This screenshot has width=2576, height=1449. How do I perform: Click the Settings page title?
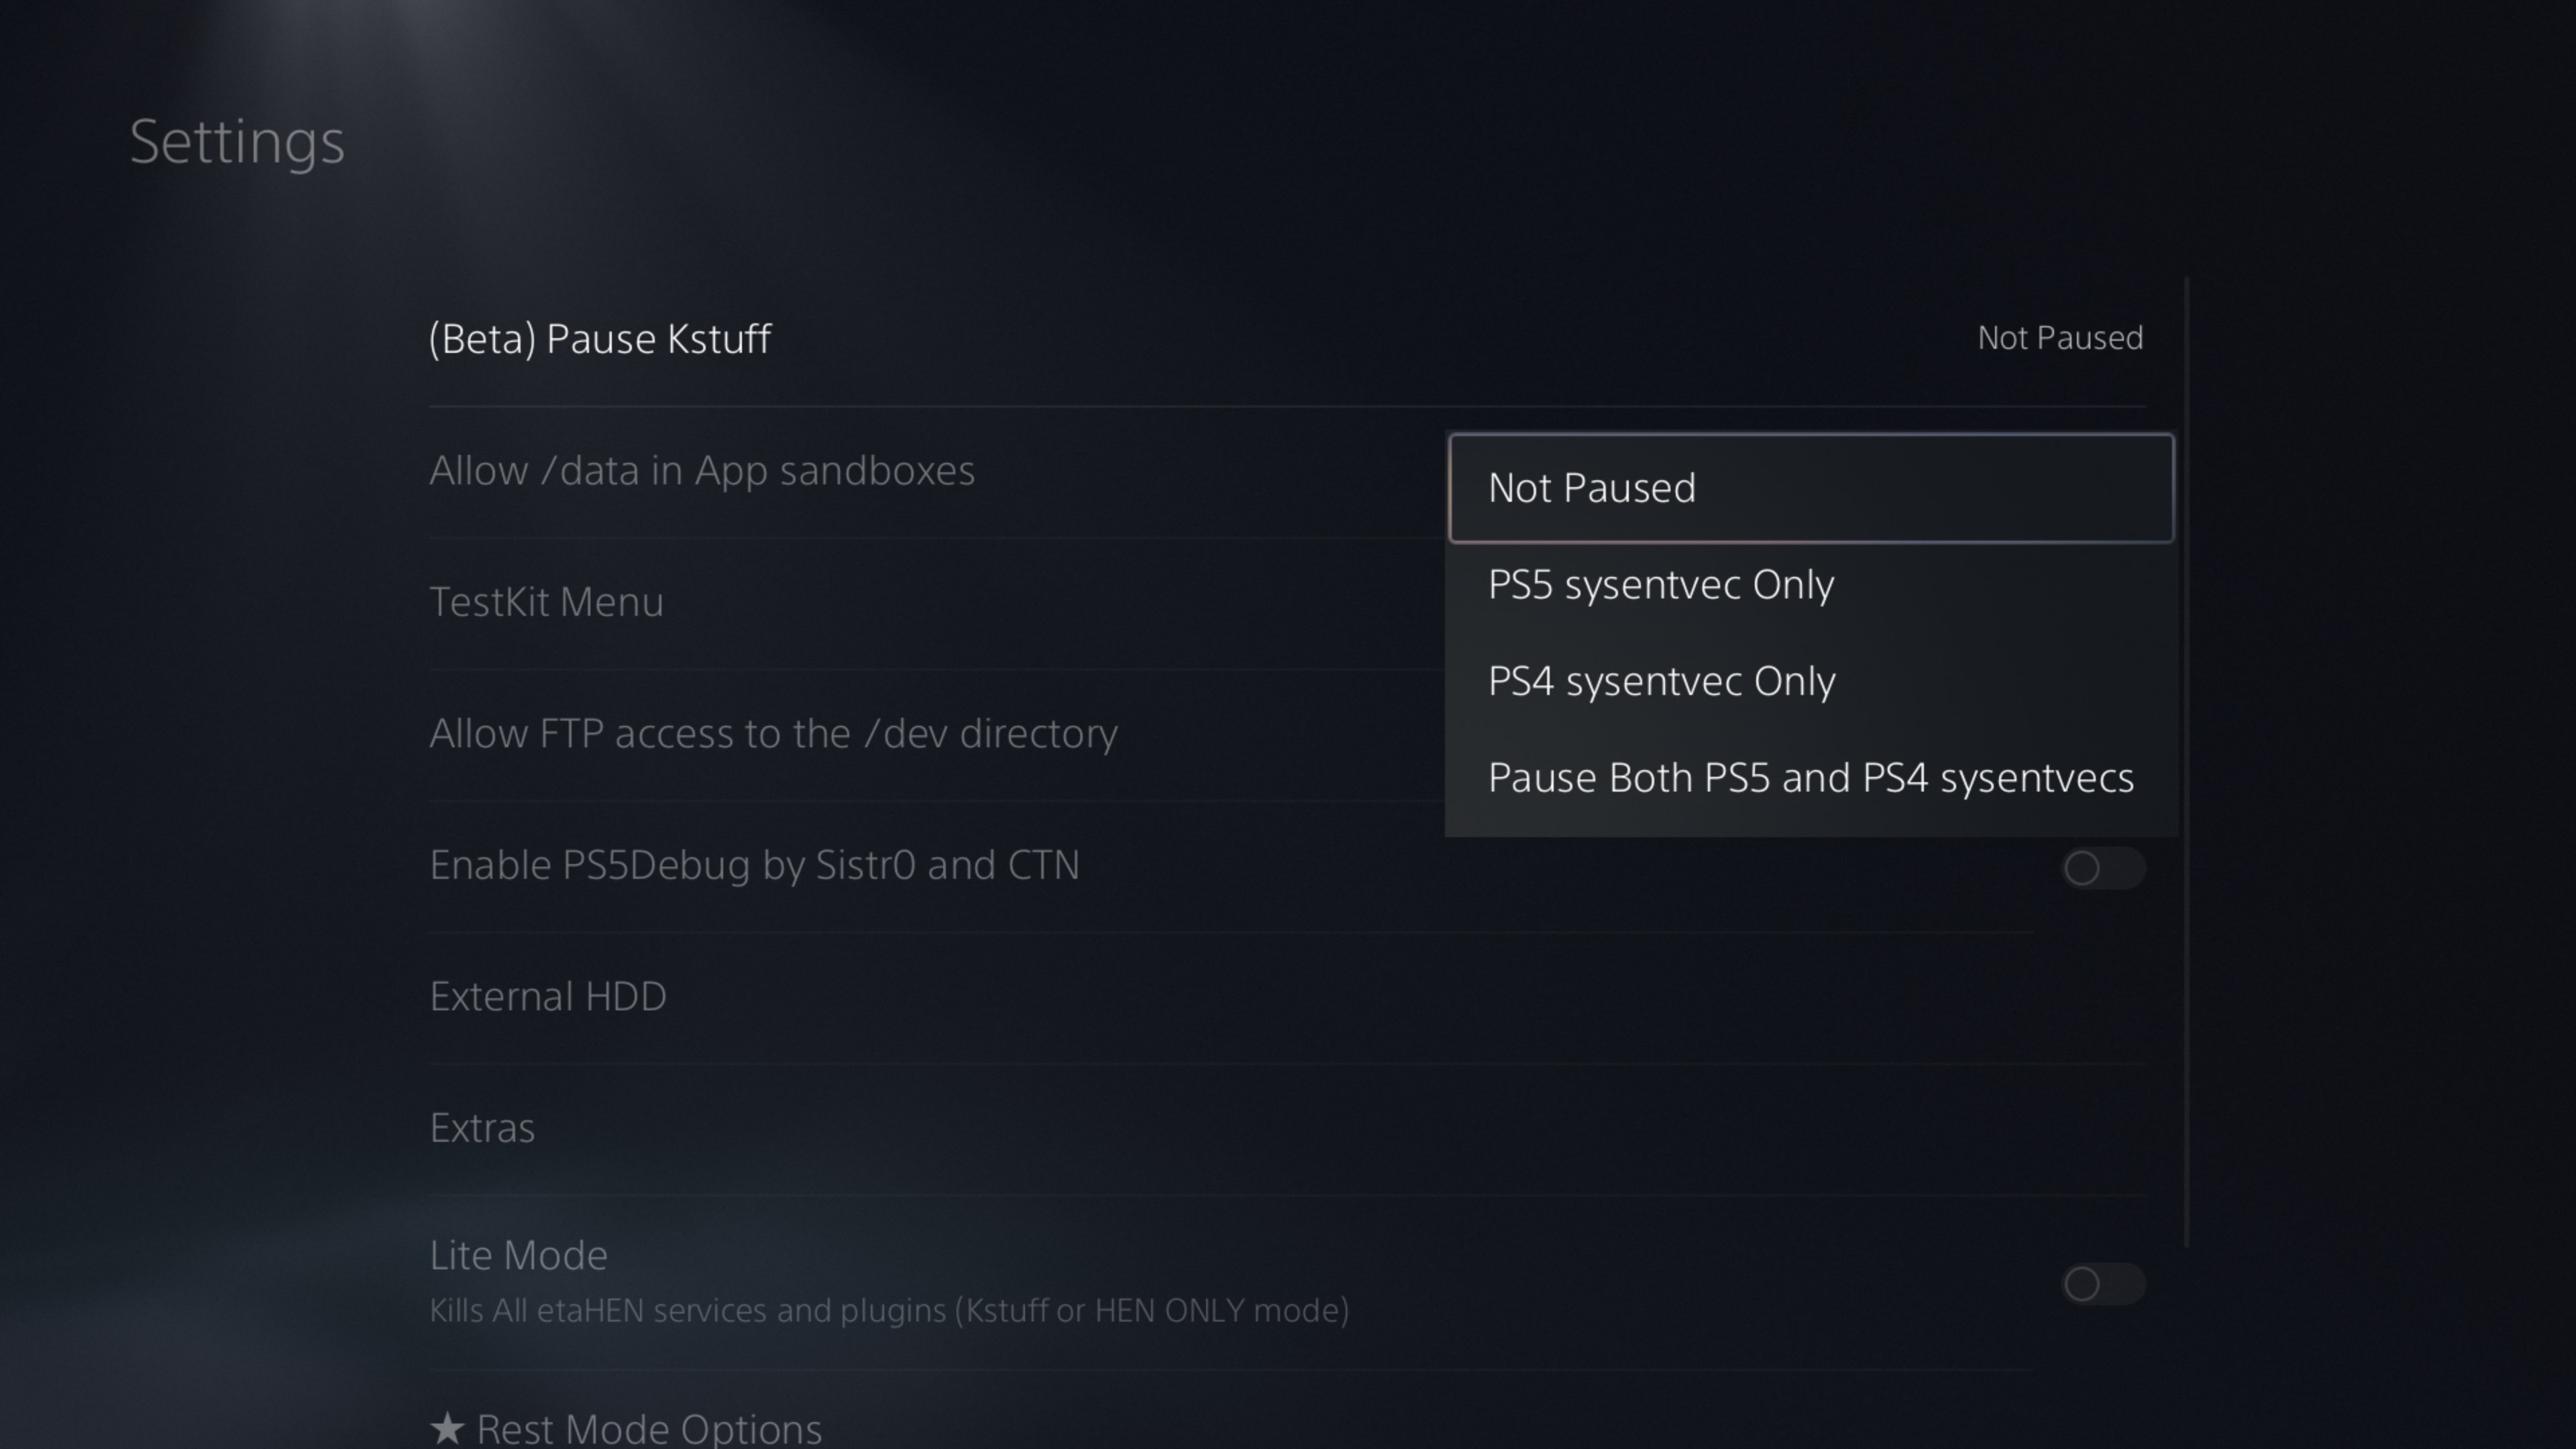click(x=237, y=142)
